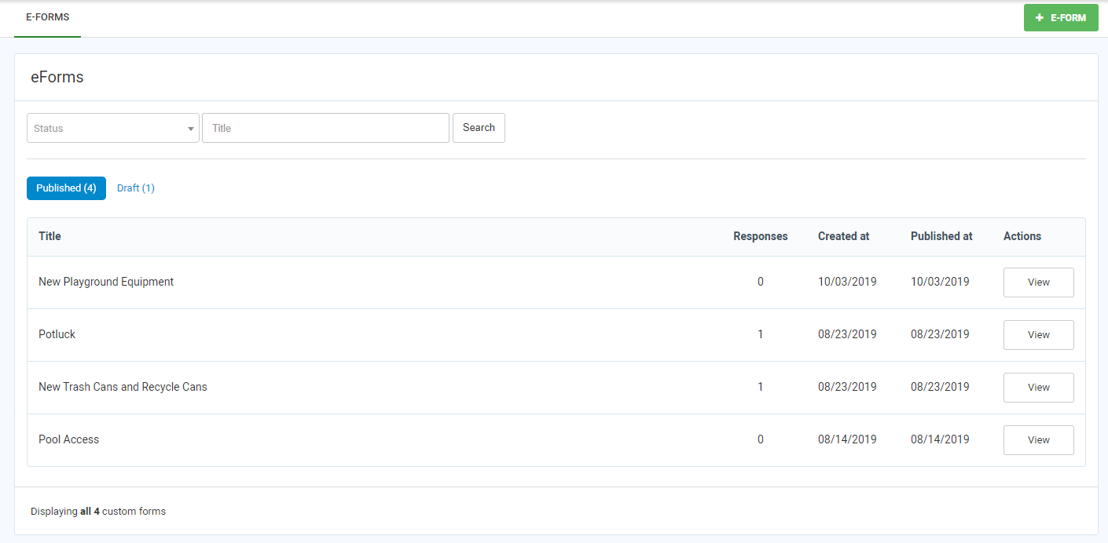This screenshot has width=1108, height=543.
Task: Expand the Status filter options
Action: click(x=112, y=127)
